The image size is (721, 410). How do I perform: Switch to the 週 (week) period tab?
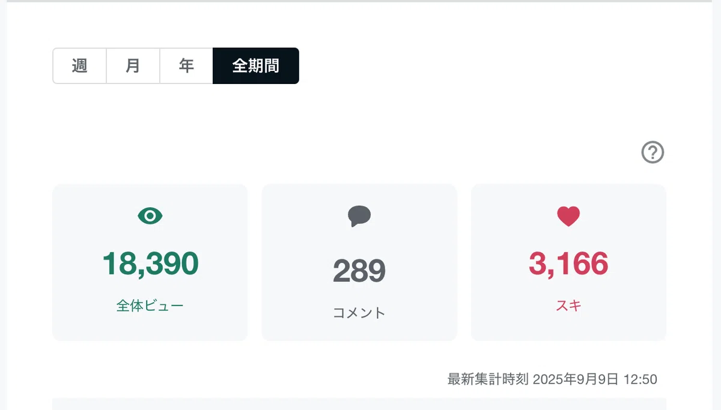[80, 66]
